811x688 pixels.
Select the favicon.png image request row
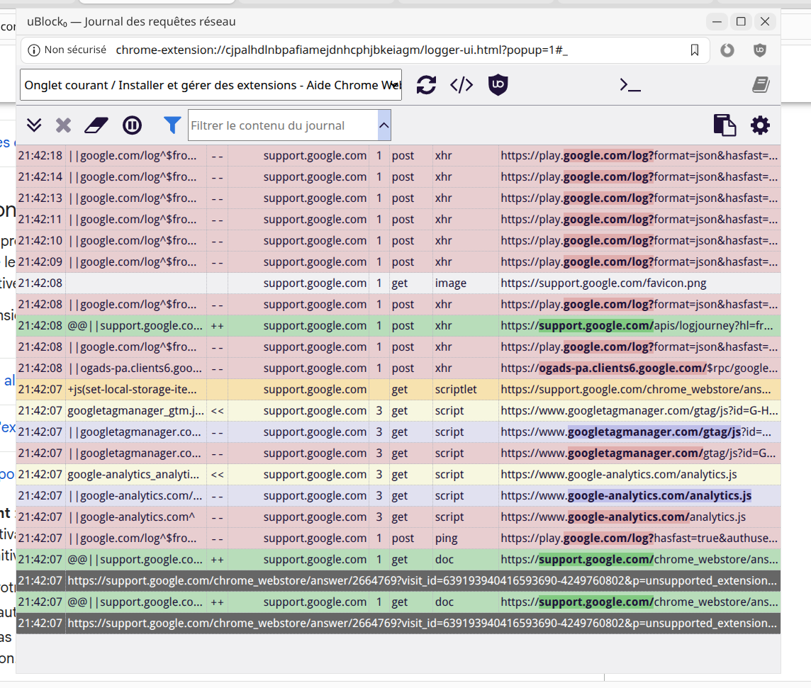point(398,283)
